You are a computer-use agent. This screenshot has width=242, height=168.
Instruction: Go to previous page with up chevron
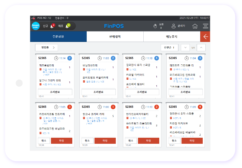tap(201, 48)
